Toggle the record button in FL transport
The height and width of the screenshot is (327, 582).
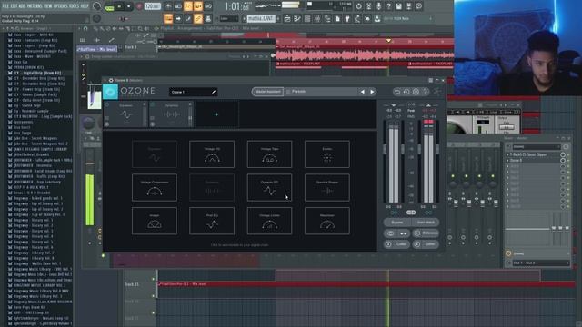pos(139,6)
